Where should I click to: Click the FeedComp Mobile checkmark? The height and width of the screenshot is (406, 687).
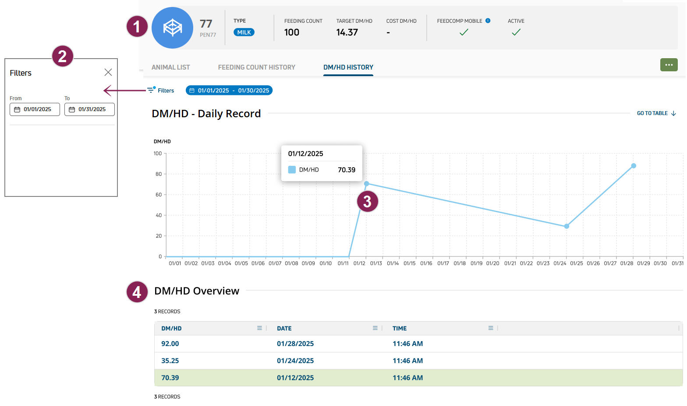coord(464,32)
